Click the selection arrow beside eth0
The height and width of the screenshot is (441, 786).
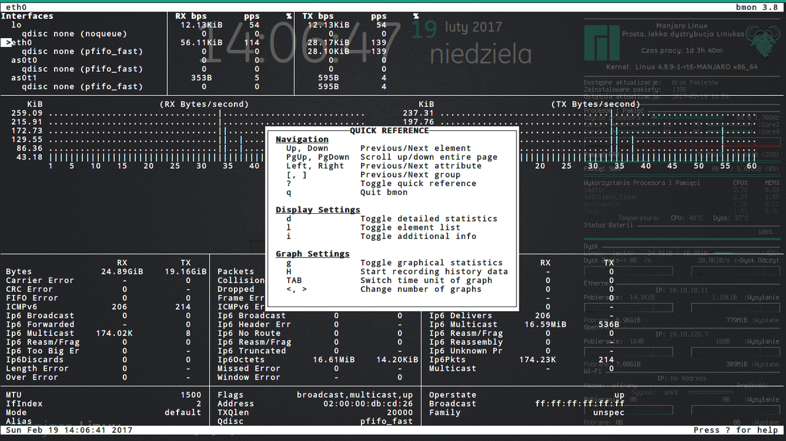point(6,43)
